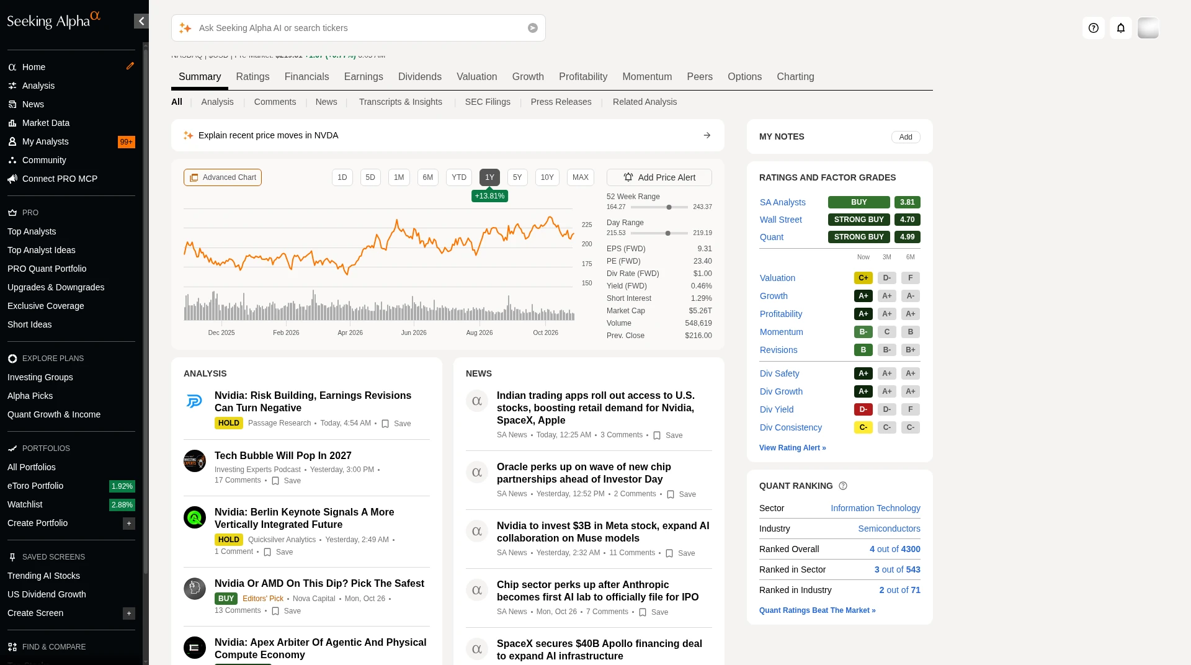Select the 1D chart range

pyautogui.click(x=342, y=177)
